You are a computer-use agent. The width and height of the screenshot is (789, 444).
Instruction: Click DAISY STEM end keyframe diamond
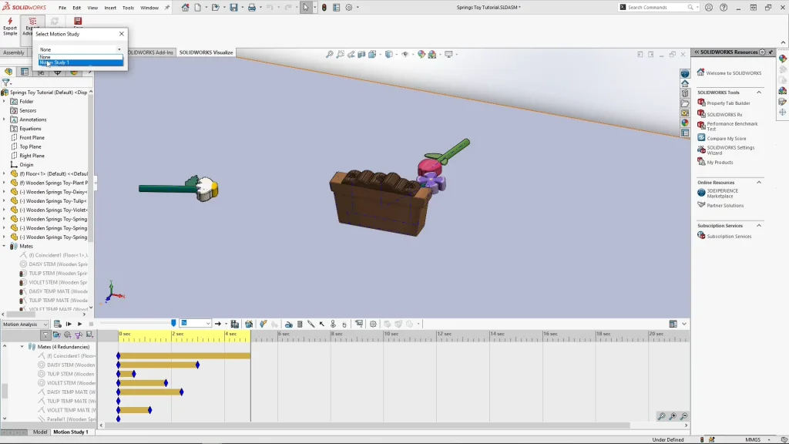[197, 365]
